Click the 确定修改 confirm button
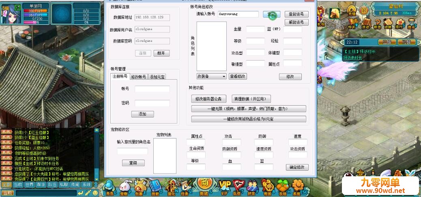The width and height of the screenshot is (421, 197). (297, 167)
